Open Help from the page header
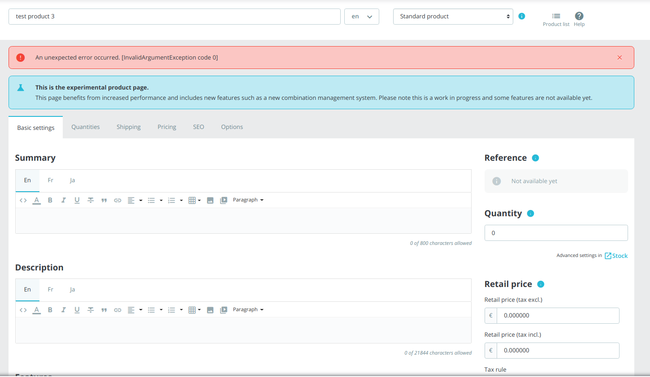Viewport: 650px width, 377px height. click(579, 19)
